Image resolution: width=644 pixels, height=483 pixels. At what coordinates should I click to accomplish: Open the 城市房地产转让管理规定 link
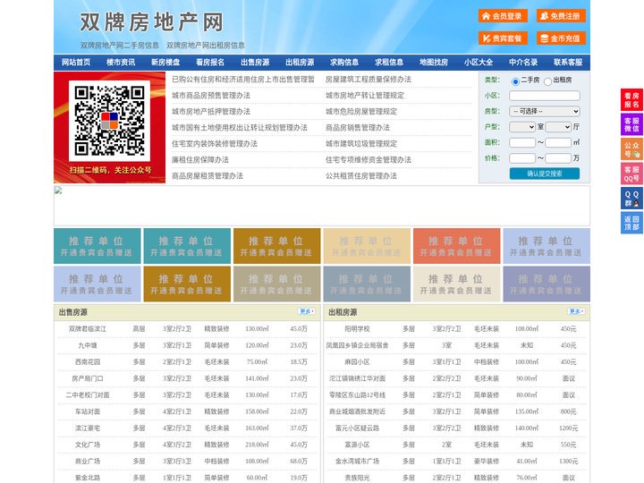[365, 96]
